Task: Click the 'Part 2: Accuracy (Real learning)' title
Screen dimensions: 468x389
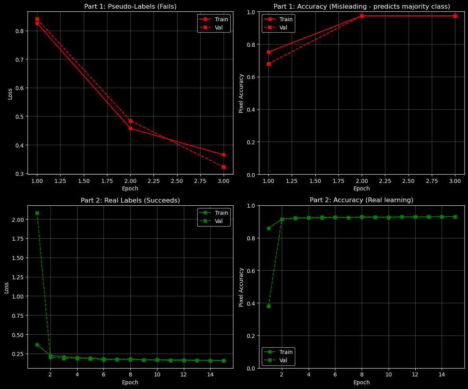Action: (x=361, y=200)
